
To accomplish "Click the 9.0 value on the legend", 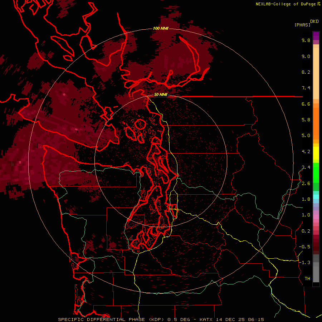I will point(306,56).
